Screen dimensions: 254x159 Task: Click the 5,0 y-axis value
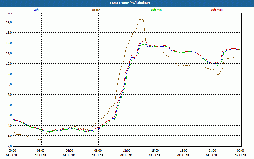tap(9, 115)
